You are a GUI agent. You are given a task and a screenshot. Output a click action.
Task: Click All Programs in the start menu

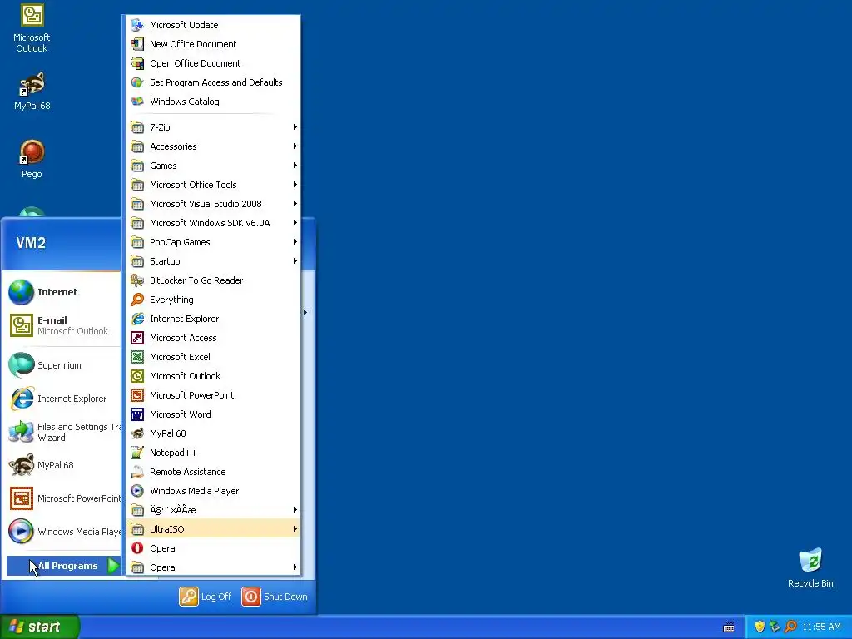coord(63,566)
